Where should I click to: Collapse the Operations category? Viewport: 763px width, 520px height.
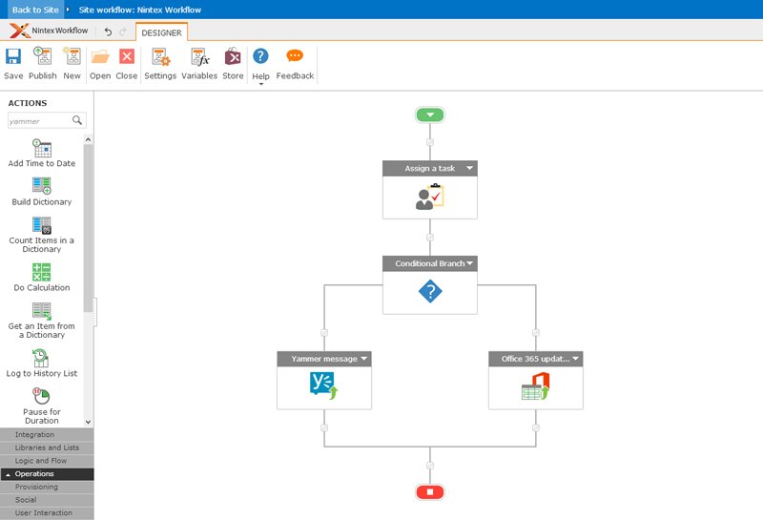[47, 474]
